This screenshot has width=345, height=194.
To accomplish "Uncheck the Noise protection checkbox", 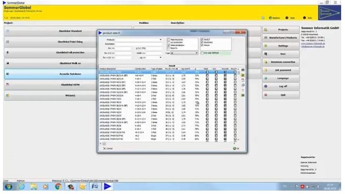I will click(169, 45).
